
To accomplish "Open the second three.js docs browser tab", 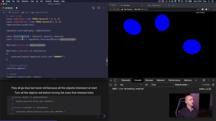I will click(x=157, y=5).
